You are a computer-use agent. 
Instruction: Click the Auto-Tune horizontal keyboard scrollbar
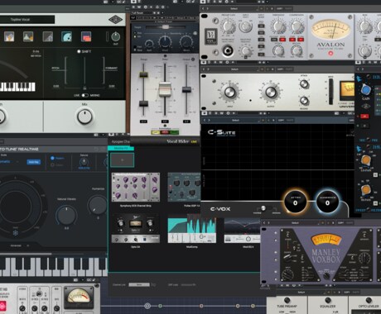click(26, 254)
